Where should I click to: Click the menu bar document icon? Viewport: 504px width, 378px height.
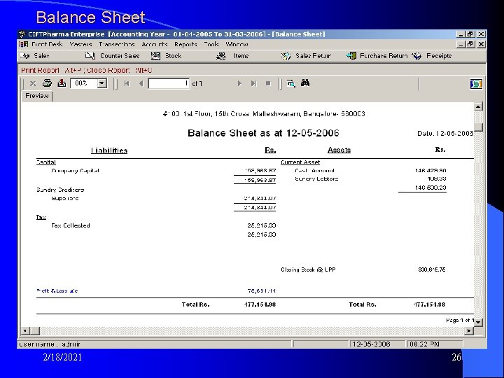[x=23, y=44]
